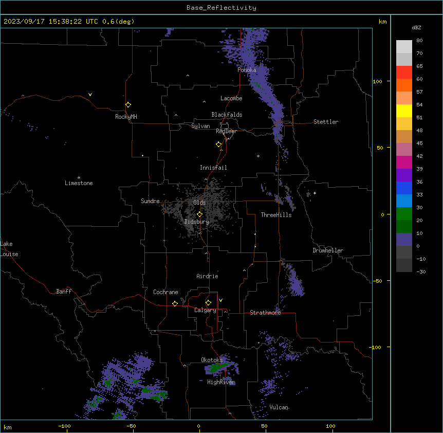Click the Didsbury town label
Viewport: 443px width, 433px height.
click(197, 222)
